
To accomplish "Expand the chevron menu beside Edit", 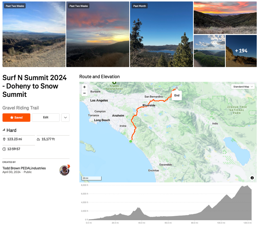I will point(65,117).
